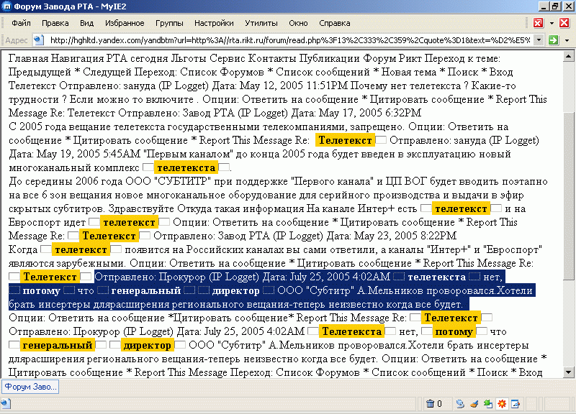Click the popup counter value 0
Image resolution: width=576 pixels, height=414 pixels.
(439, 404)
